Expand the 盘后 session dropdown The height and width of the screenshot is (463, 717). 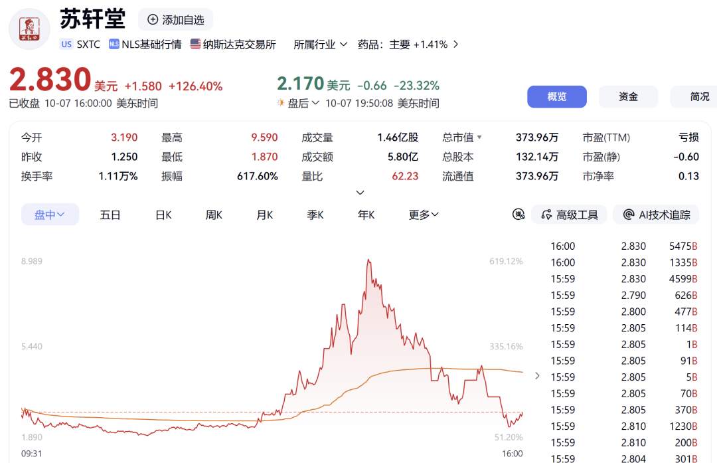pyautogui.click(x=303, y=103)
